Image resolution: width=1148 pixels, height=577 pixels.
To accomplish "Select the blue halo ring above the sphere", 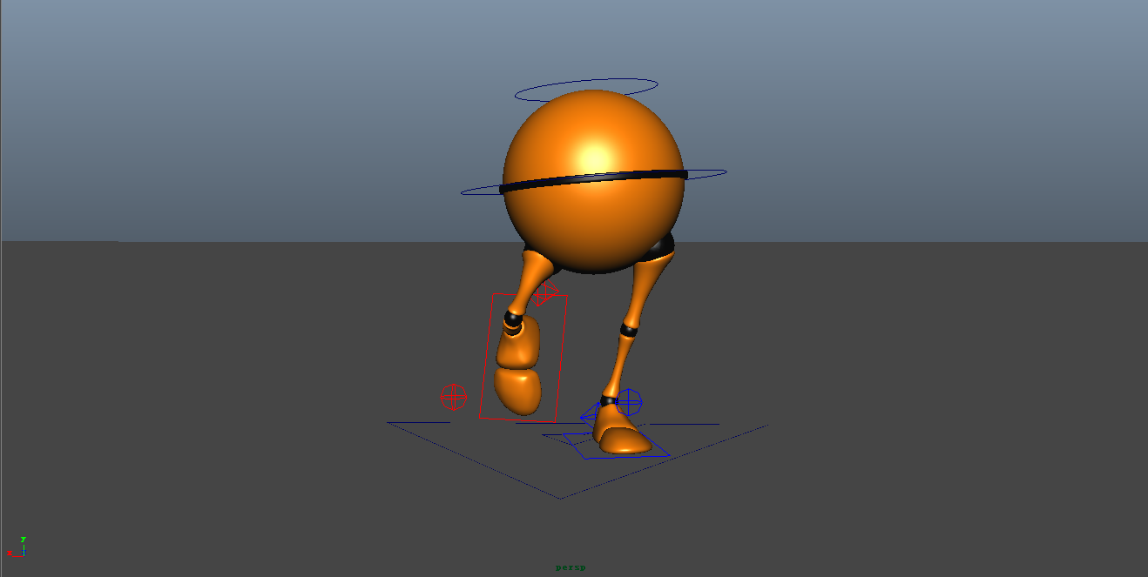I will tap(585, 79).
